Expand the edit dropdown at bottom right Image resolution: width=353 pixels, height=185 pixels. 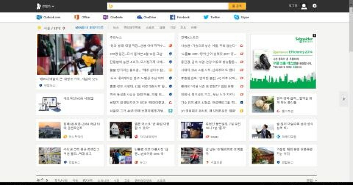[312, 181]
